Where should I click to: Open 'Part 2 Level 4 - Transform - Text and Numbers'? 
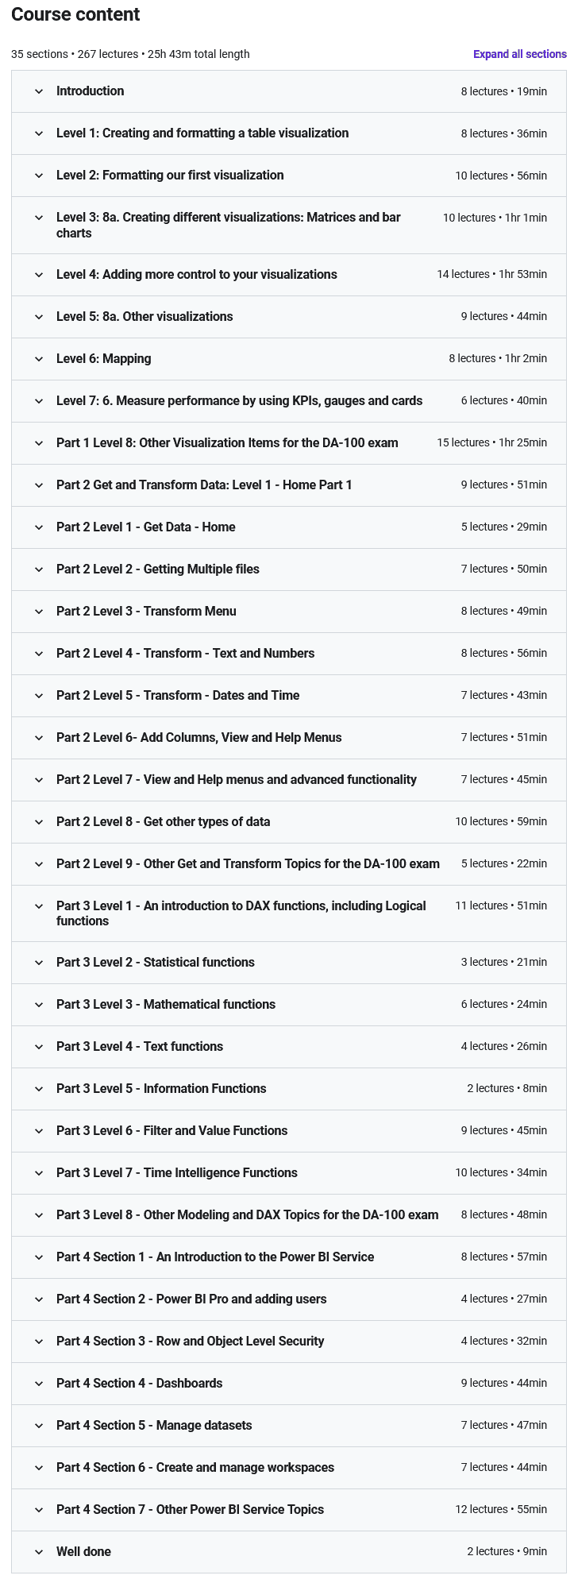coord(185,653)
